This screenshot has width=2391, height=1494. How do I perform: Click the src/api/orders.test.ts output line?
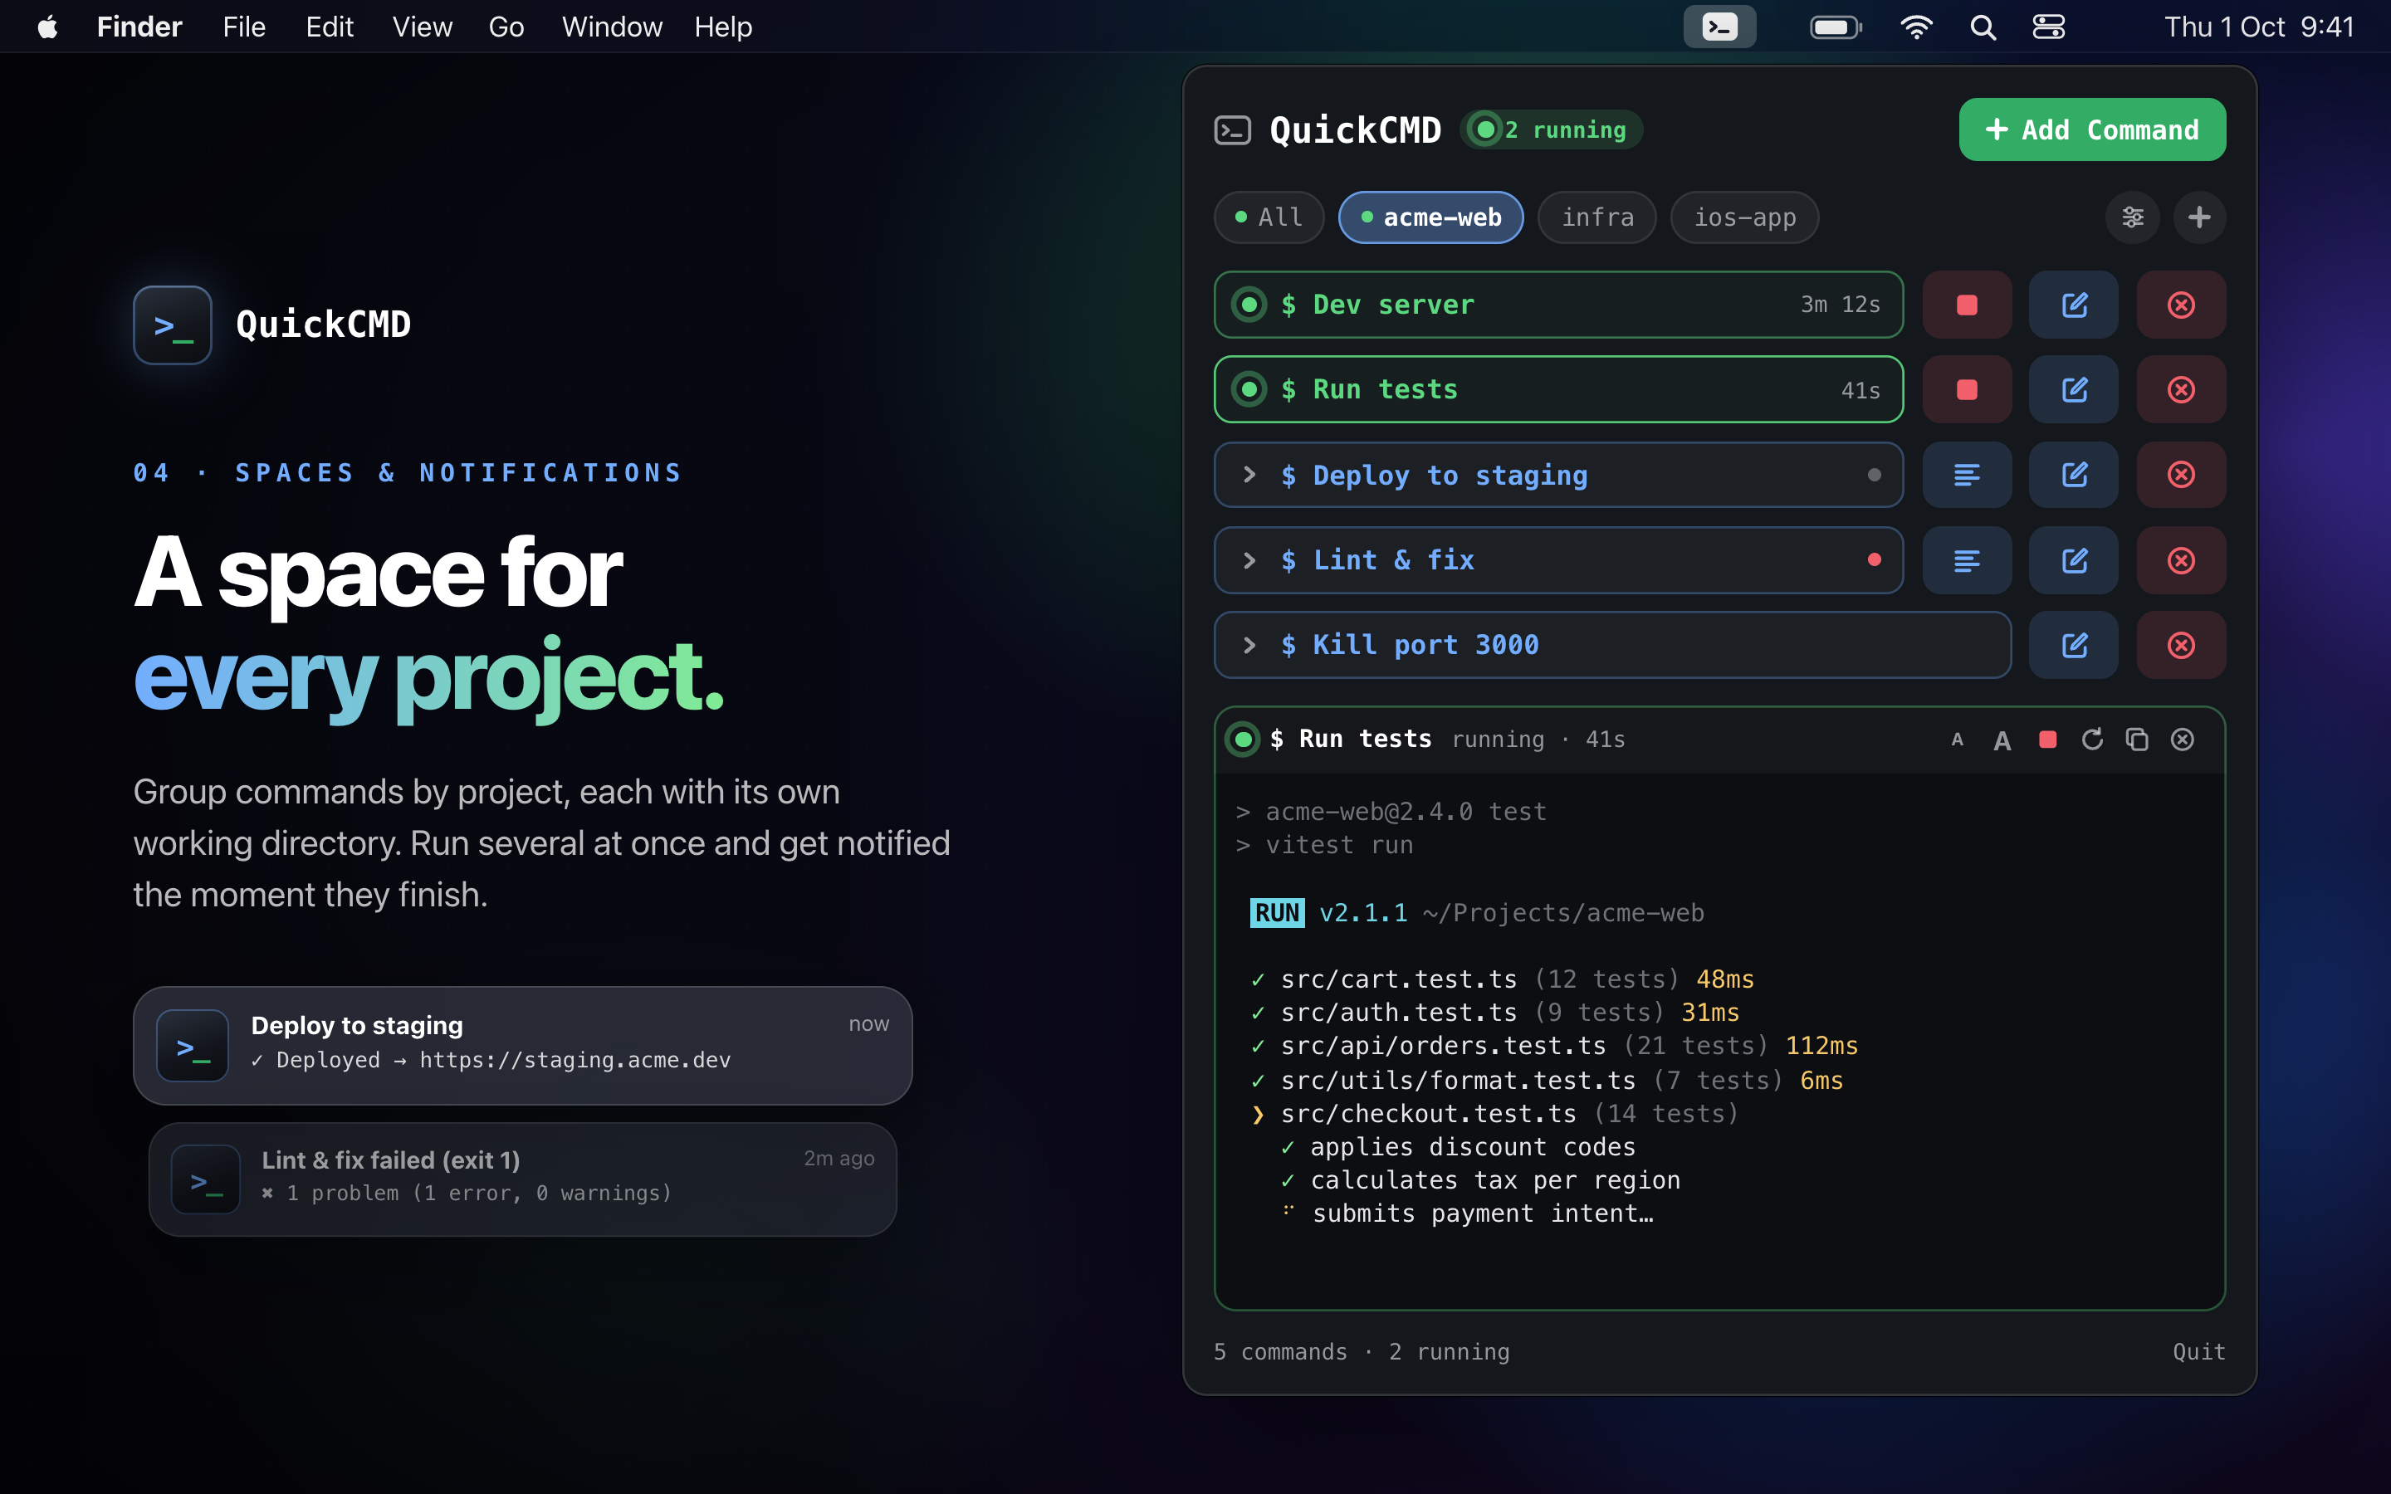point(1554,1046)
